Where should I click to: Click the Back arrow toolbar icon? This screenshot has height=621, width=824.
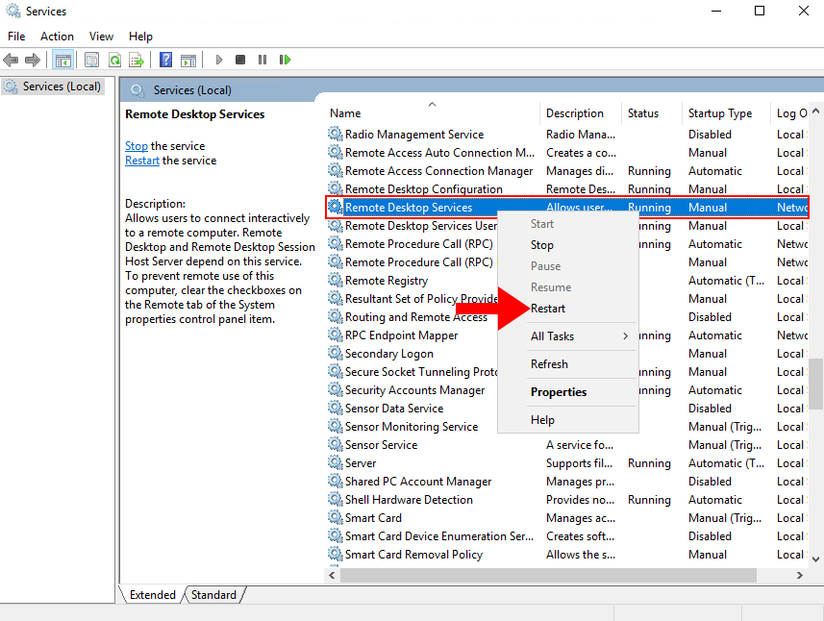(x=11, y=60)
